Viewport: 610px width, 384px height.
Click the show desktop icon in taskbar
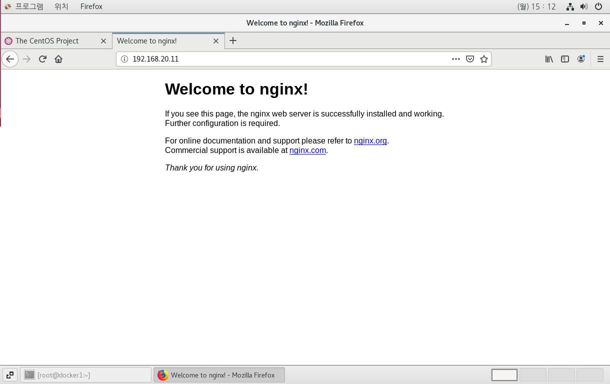click(x=10, y=375)
